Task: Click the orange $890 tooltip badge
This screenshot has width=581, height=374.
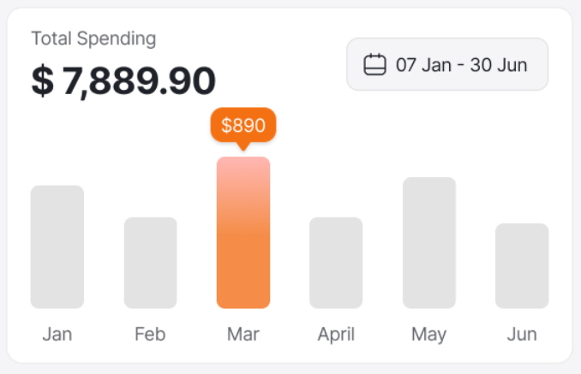Action: 243,126
